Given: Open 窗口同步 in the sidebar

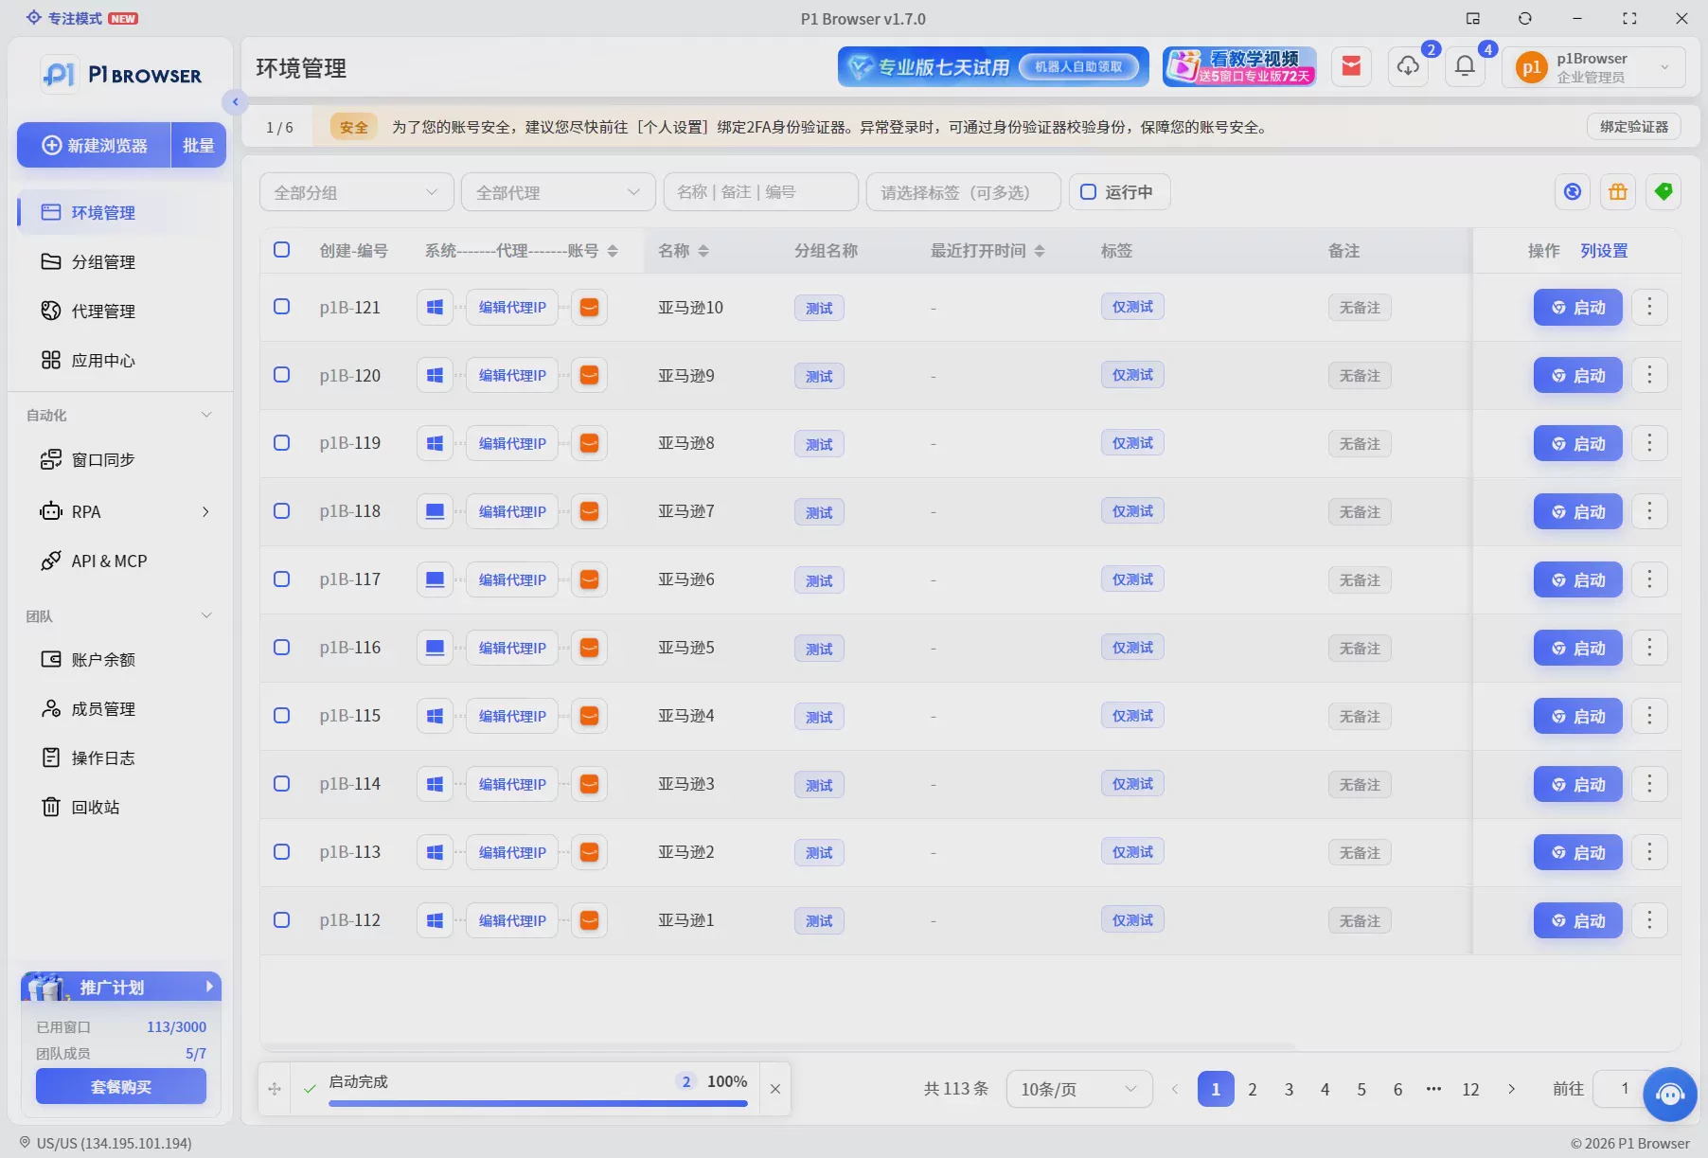Looking at the screenshot, I should 121,459.
